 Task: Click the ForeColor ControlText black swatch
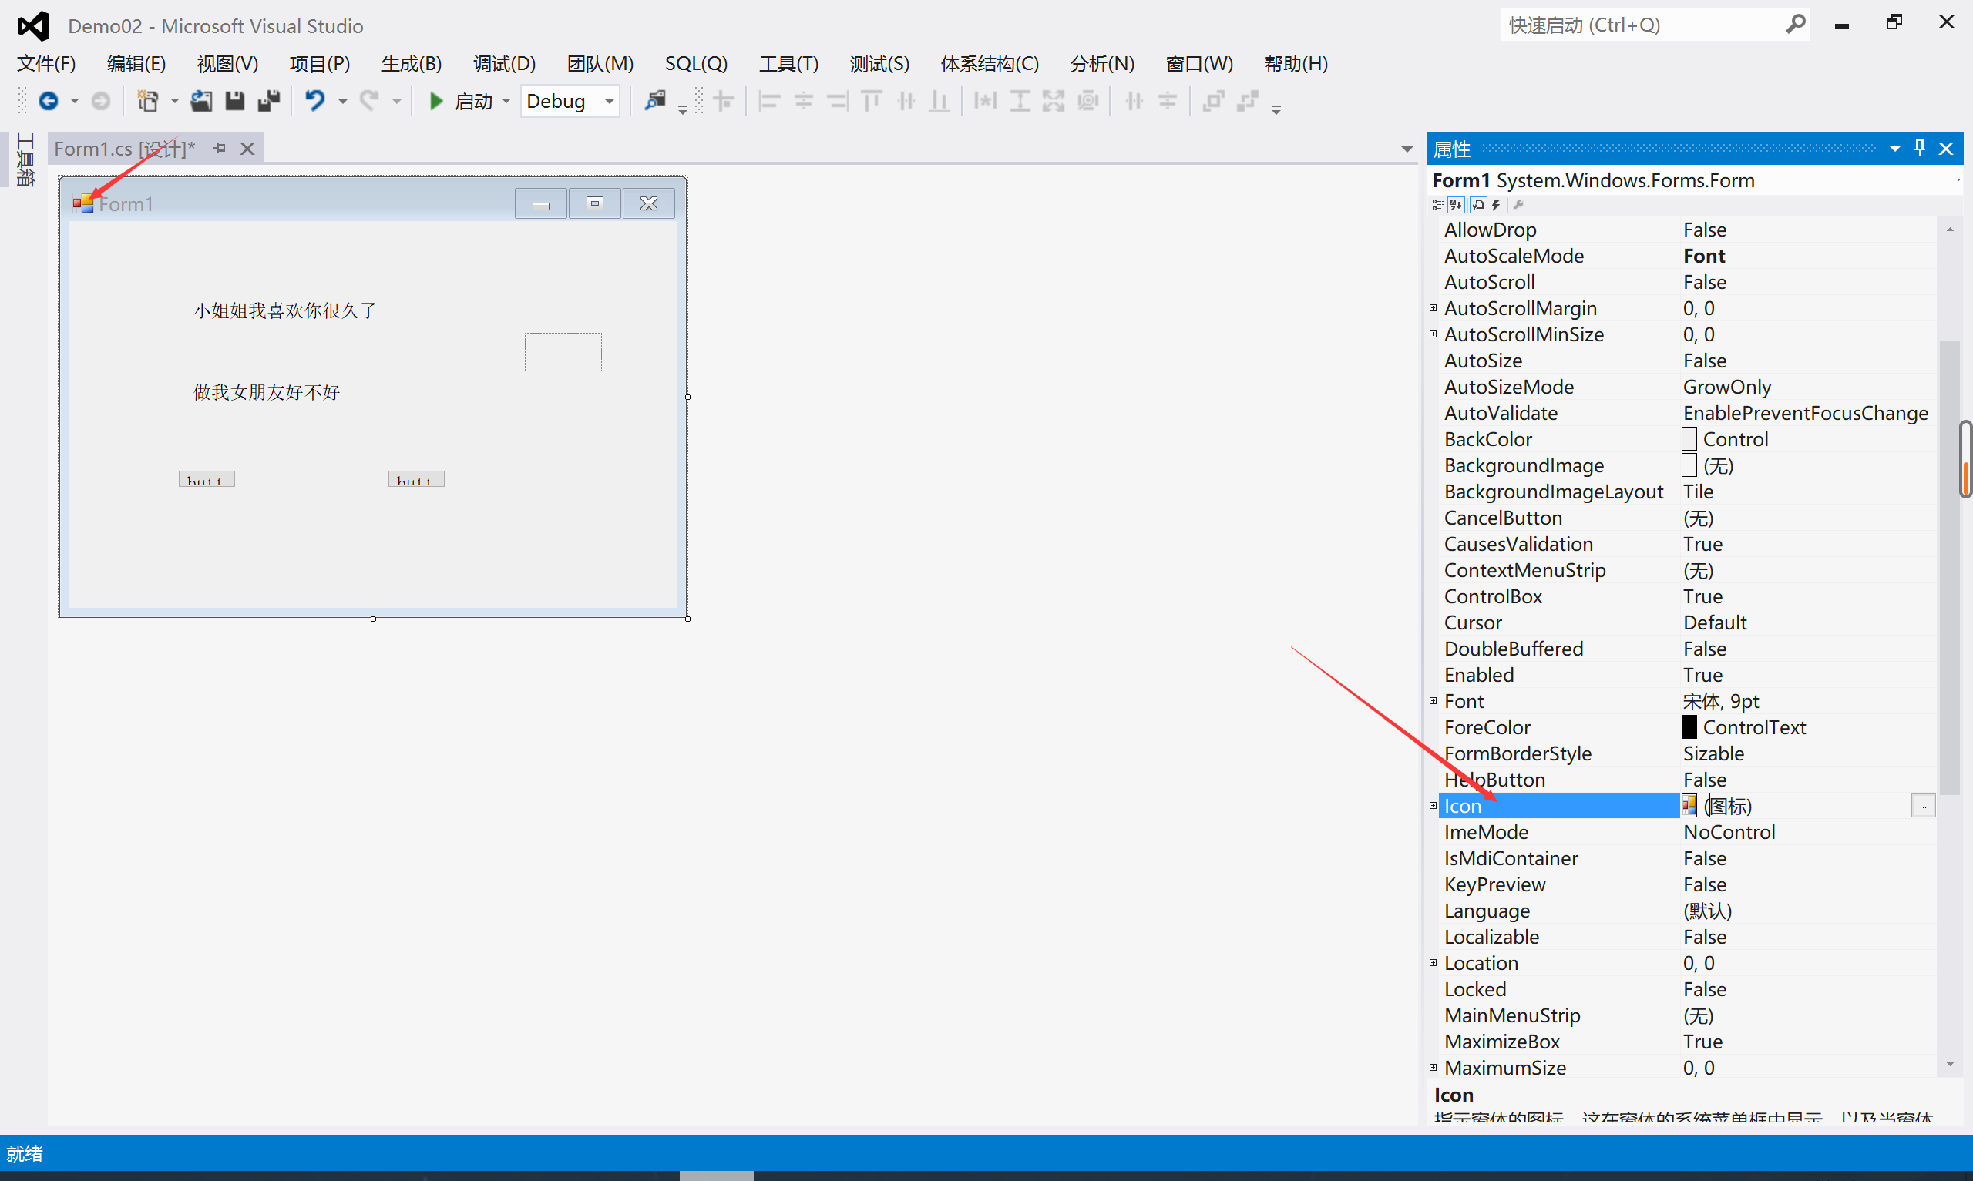pos(1689,727)
